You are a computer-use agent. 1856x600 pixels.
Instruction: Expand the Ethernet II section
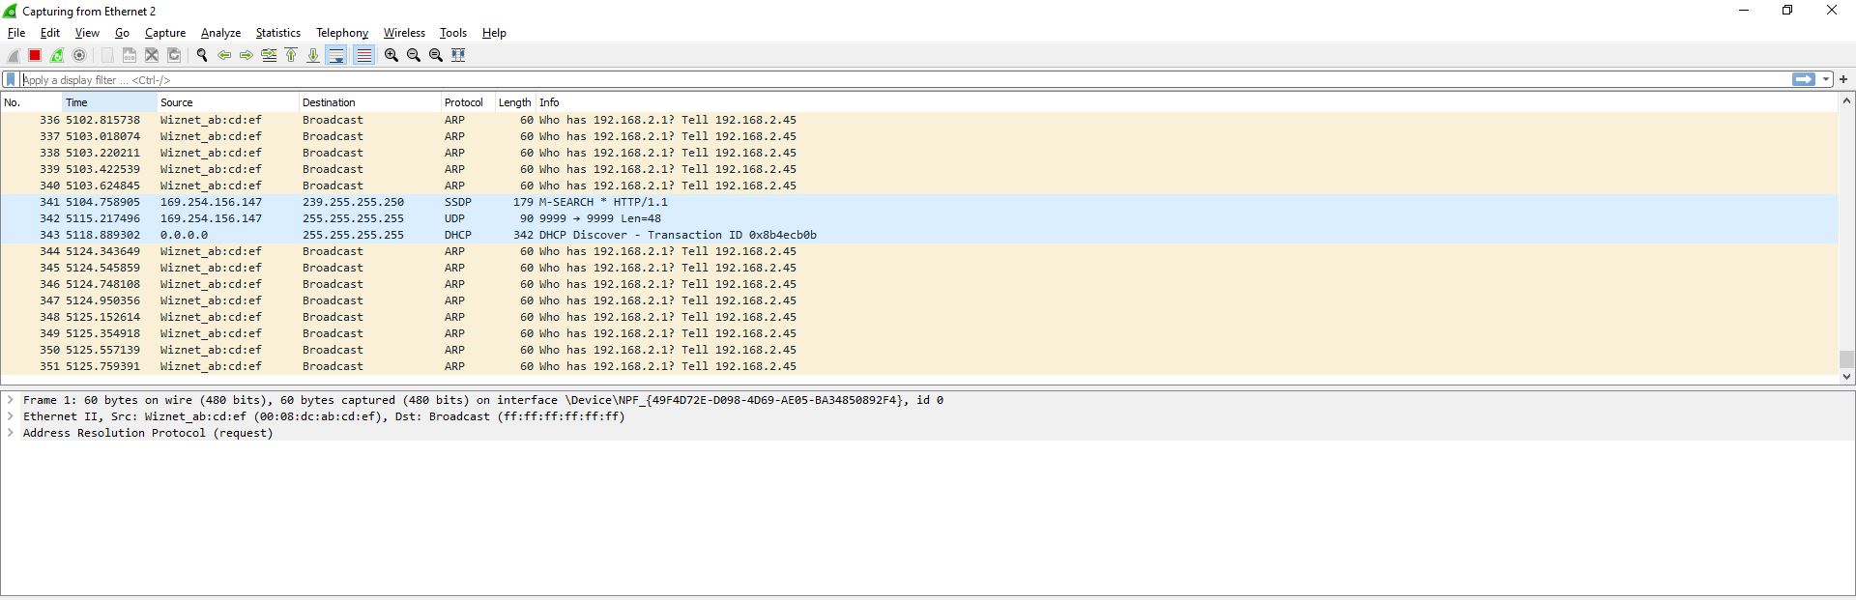(x=10, y=416)
